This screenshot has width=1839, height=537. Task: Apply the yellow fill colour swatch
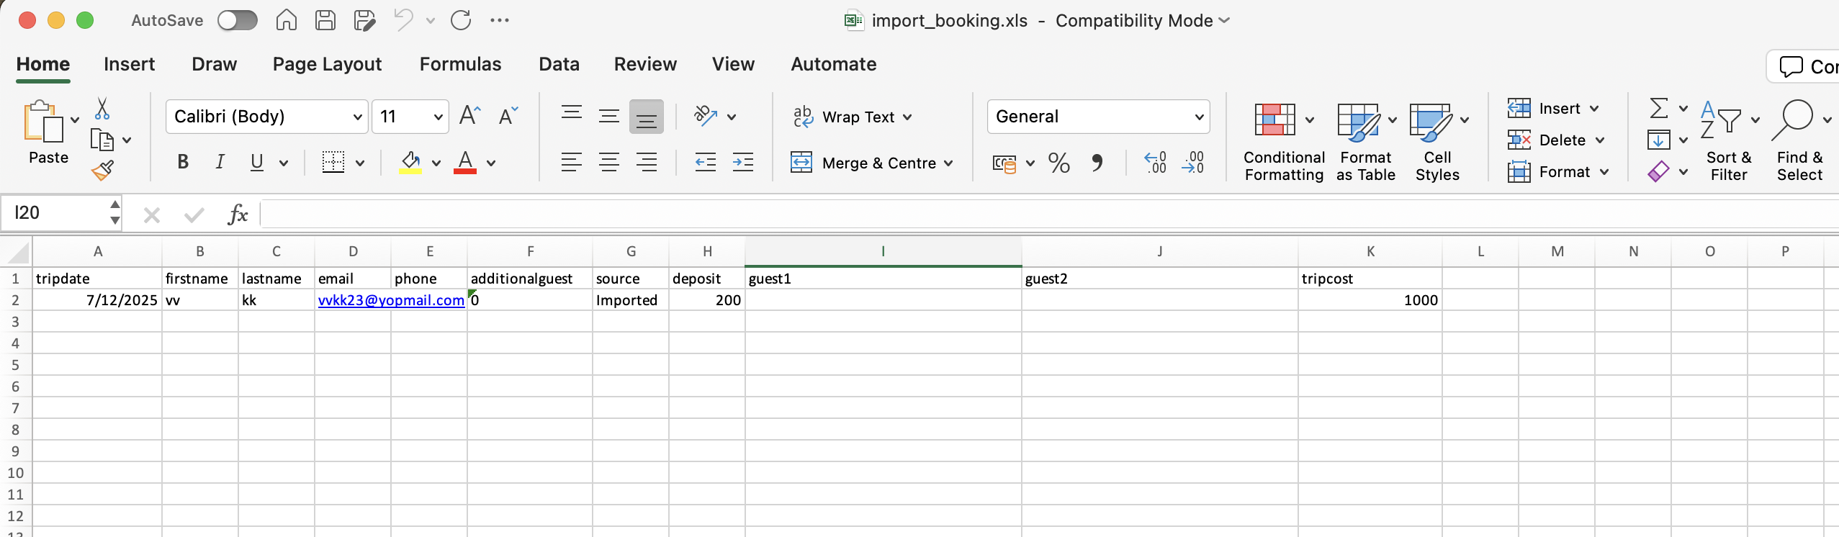(410, 163)
